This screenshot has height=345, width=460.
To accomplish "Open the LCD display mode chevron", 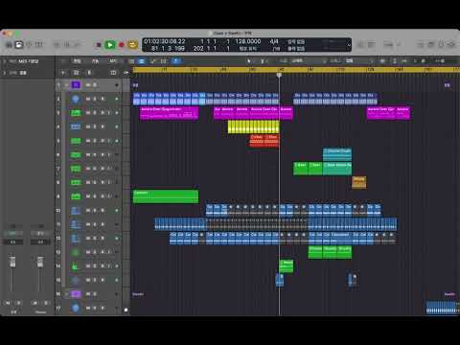I will pyautogui.click(x=349, y=45).
